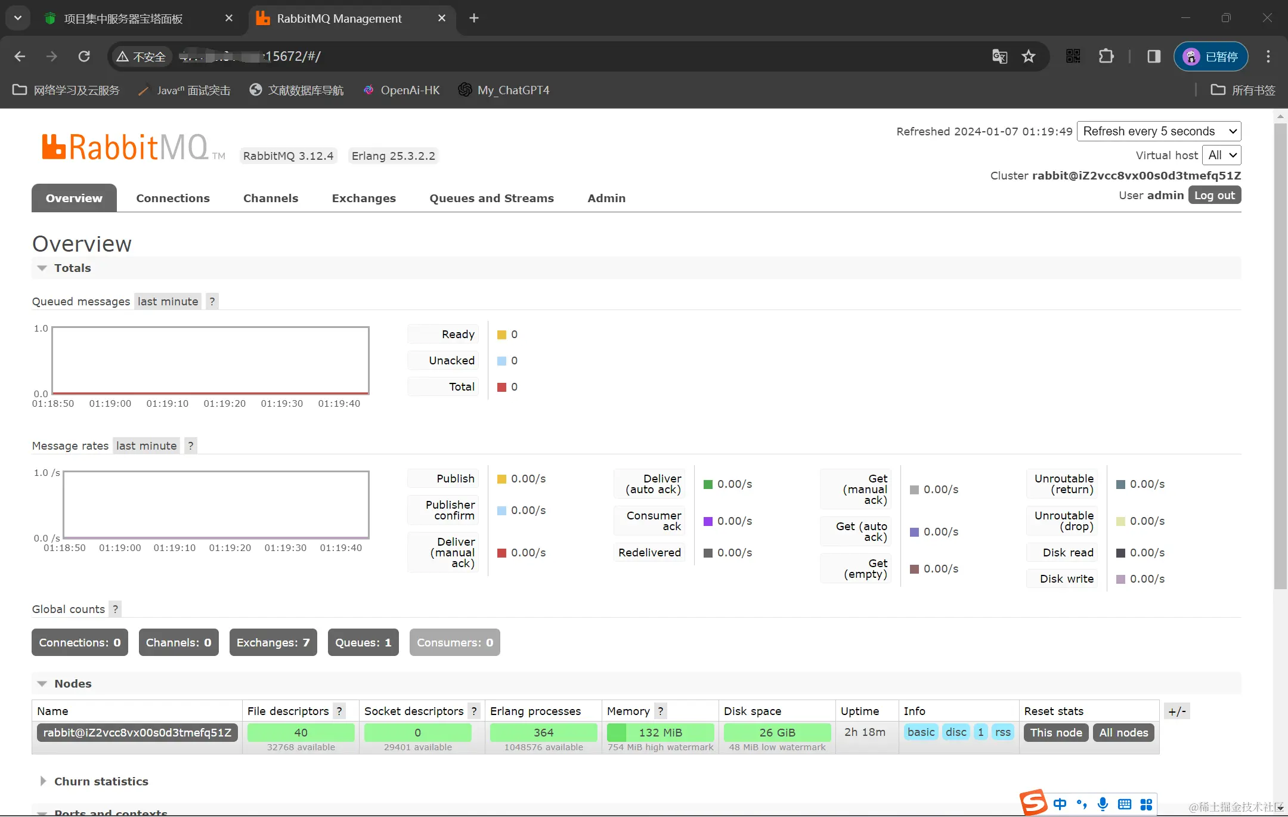Reset stats for This node
The width and height of the screenshot is (1288, 817).
(1056, 732)
